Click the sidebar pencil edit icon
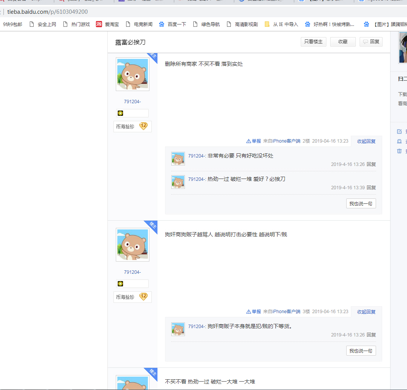This screenshot has height=390, width=407. (x=399, y=132)
